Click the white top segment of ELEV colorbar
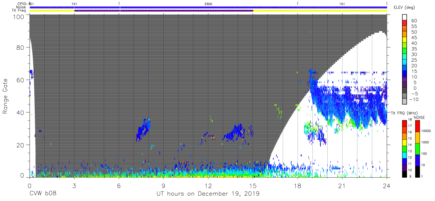This screenshot has height=201, width=435. 405,18
